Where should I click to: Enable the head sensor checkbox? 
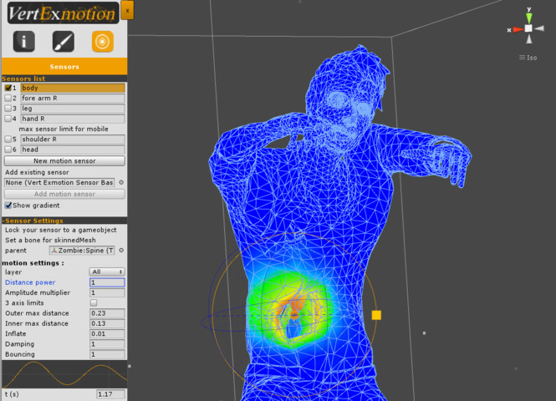tap(8, 150)
